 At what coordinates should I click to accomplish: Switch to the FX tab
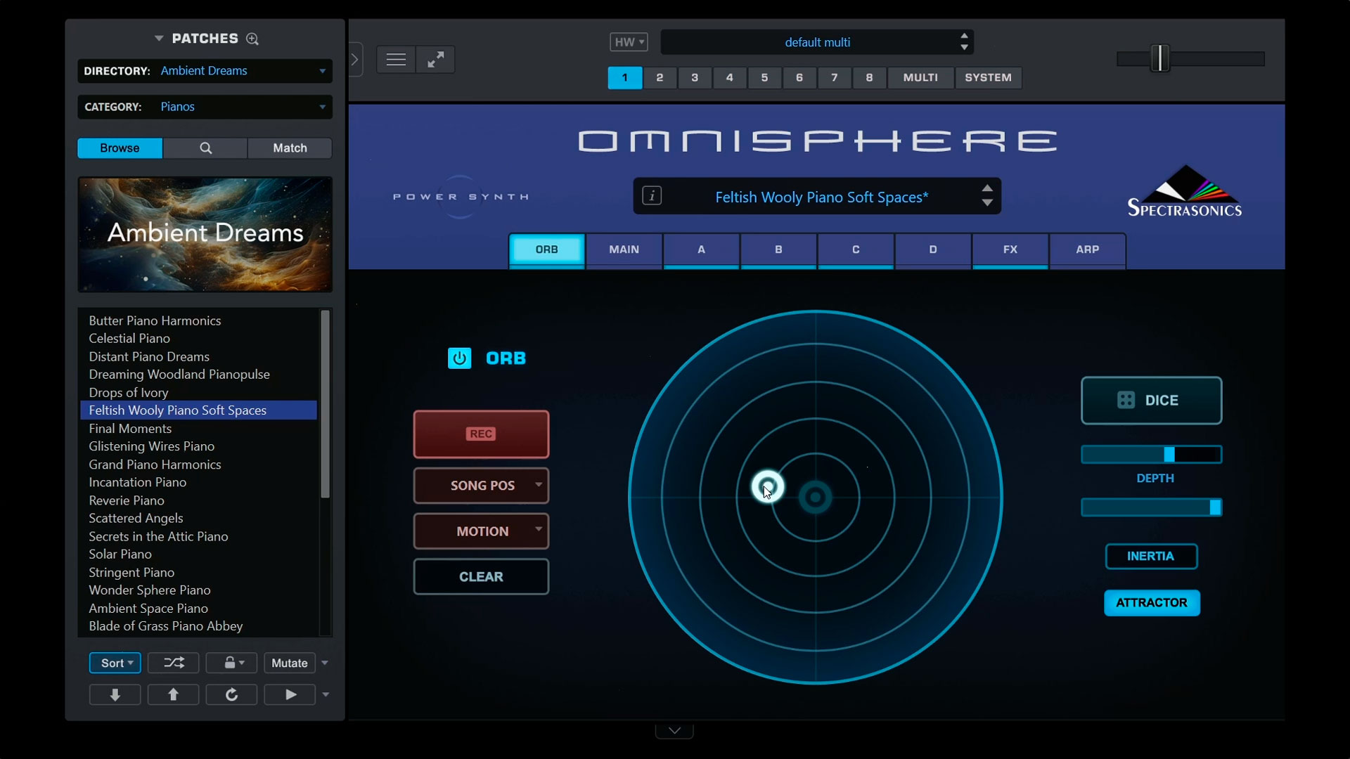(1010, 250)
